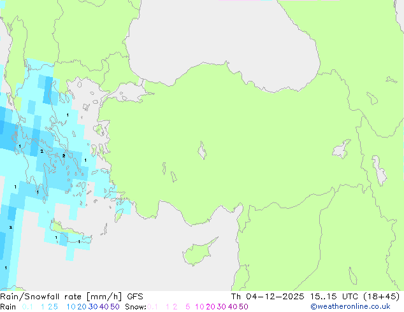The image size is (404, 312).
Task: Select the rain legend value 30
Action: [x=93, y=307]
